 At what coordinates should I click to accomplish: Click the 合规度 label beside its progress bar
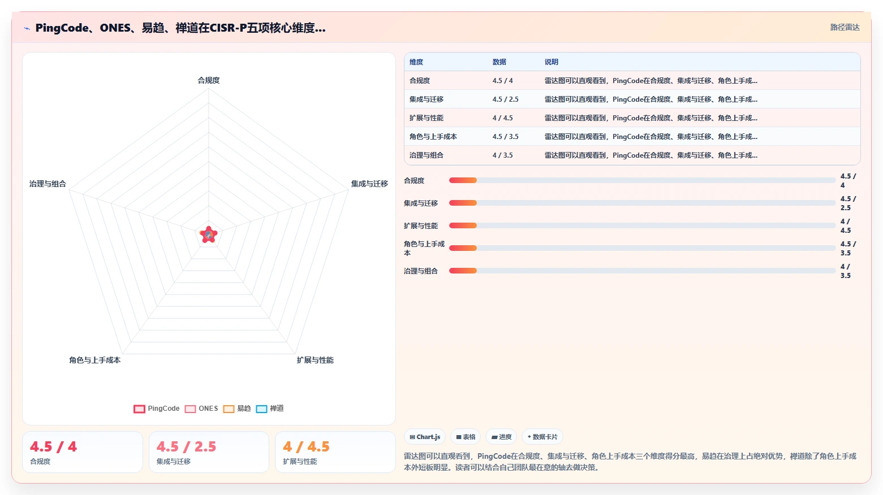point(414,181)
